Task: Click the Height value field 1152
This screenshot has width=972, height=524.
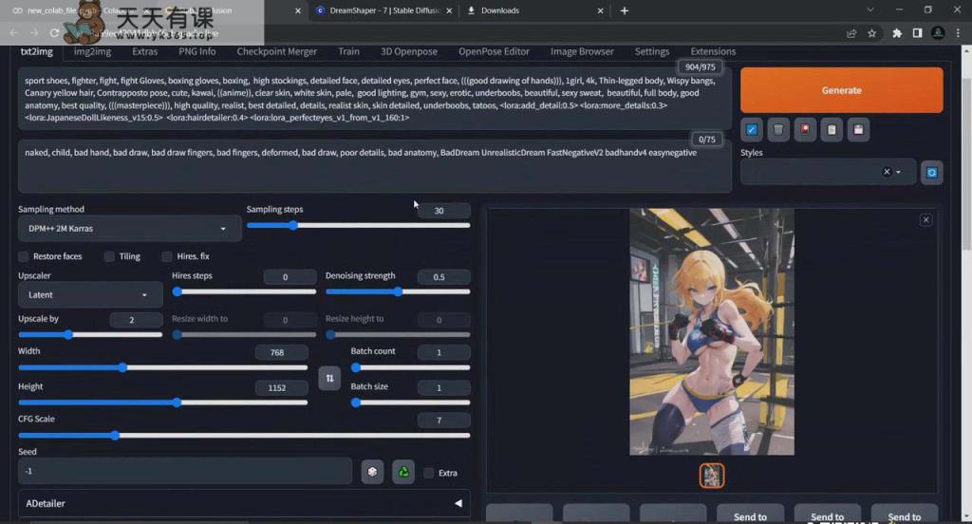Action: point(281,387)
